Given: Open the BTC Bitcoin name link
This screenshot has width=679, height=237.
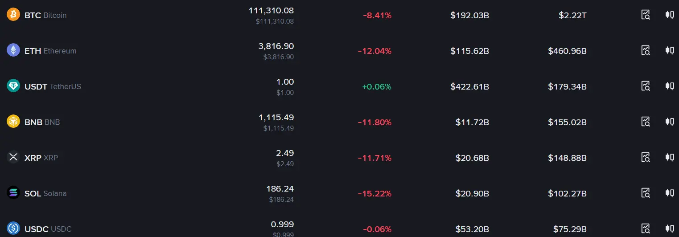Looking at the screenshot, I should point(45,15).
